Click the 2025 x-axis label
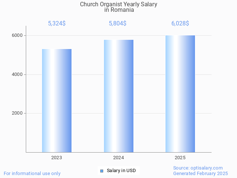The width and height of the screenshot is (237, 178). (180, 158)
